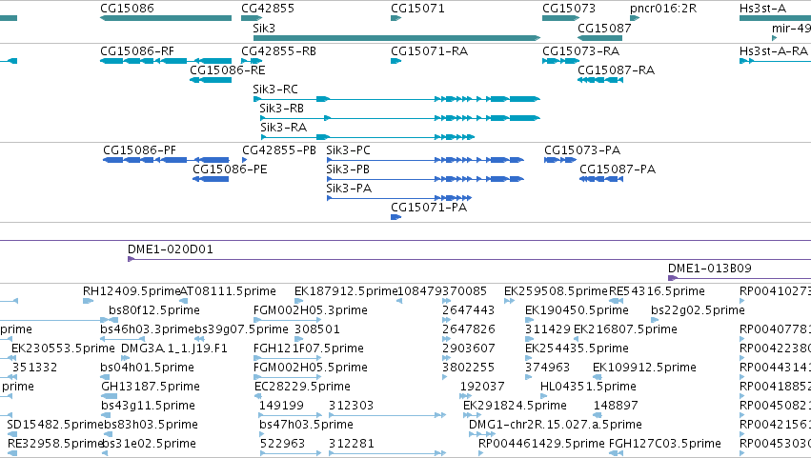Click EST entry 2647826
This screenshot has height=458, width=811.
pos(468,329)
